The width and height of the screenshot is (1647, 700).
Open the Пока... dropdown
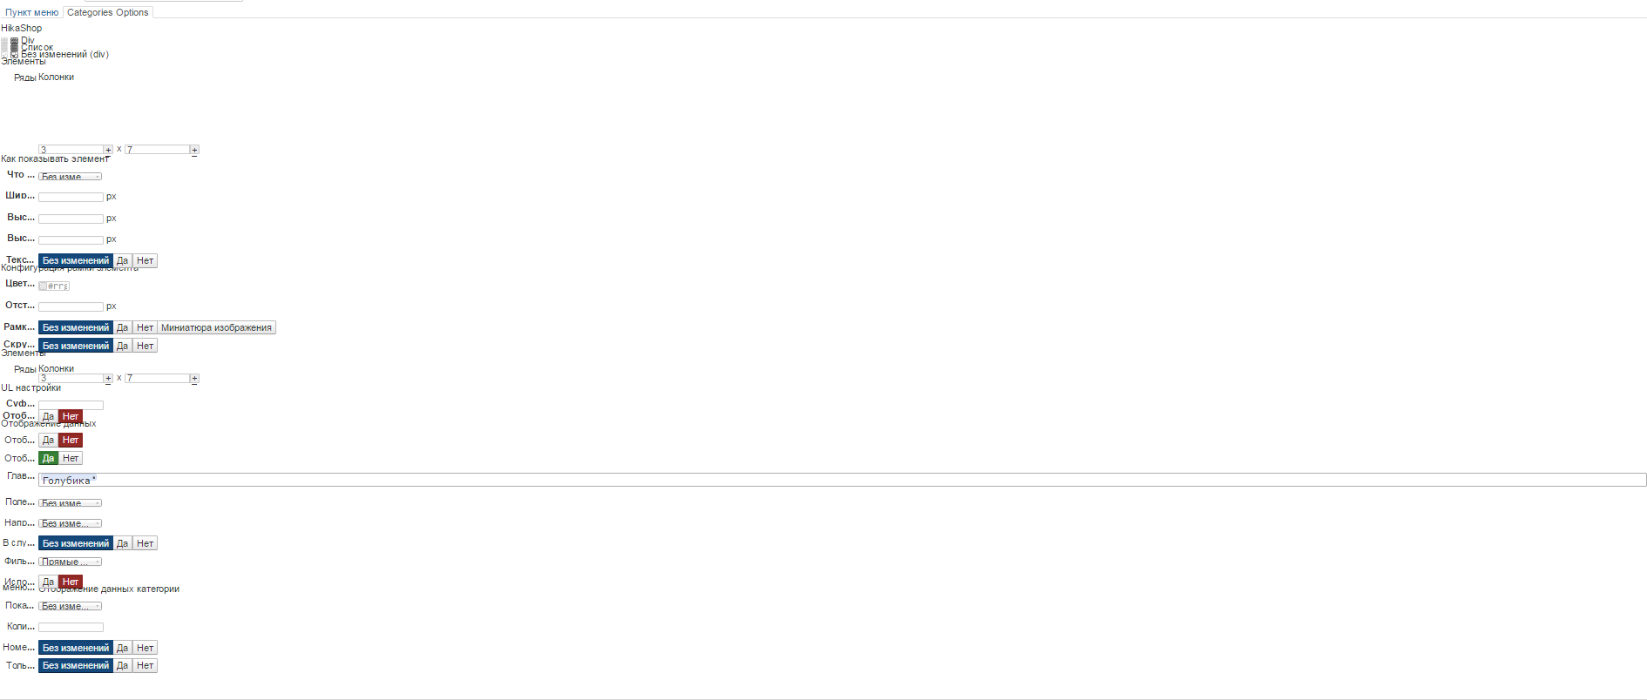pyautogui.click(x=70, y=606)
